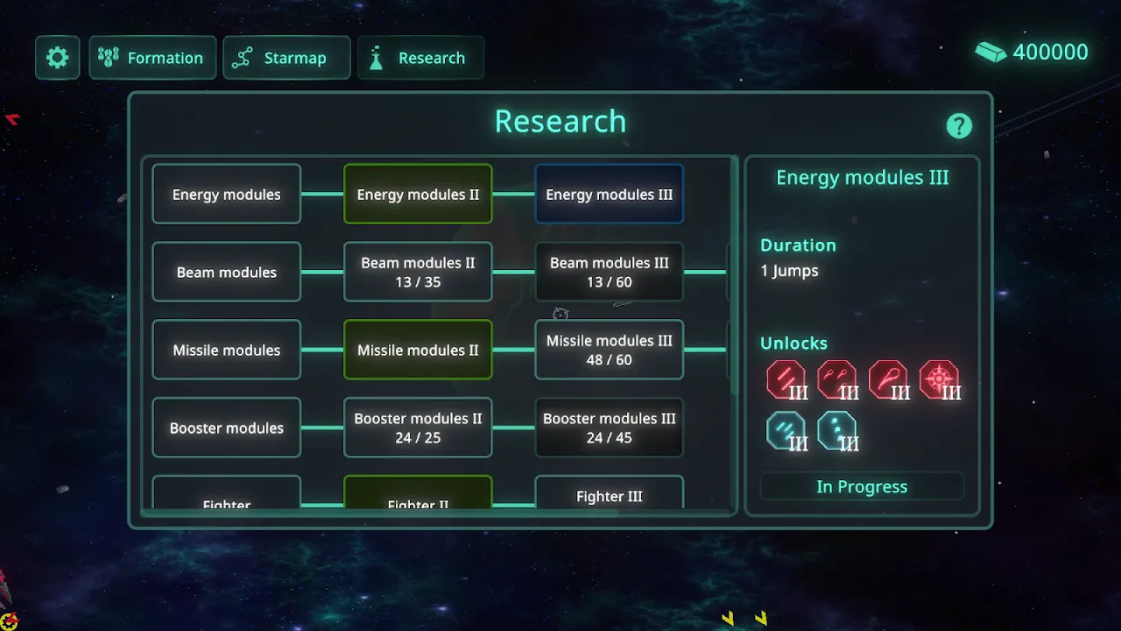
Task: Open the settings gear icon
Action: click(x=58, y=58)
